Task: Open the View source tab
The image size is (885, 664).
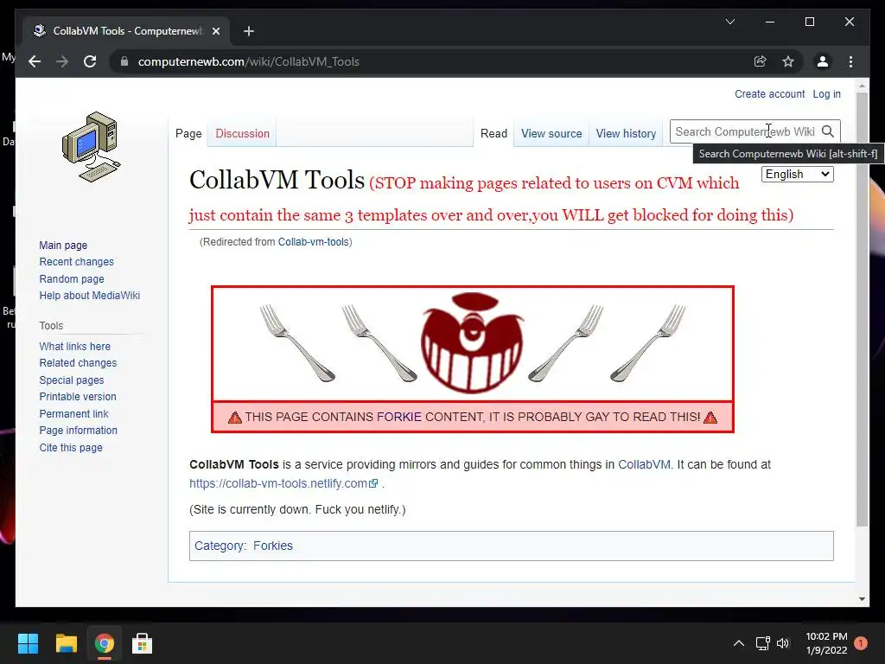Action: 551,134
